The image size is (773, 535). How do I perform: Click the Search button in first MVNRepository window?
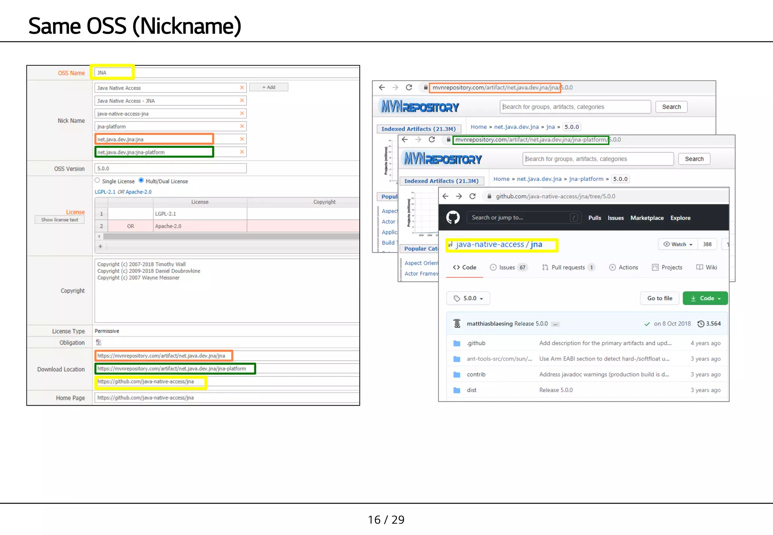click(x=671, y=107)
